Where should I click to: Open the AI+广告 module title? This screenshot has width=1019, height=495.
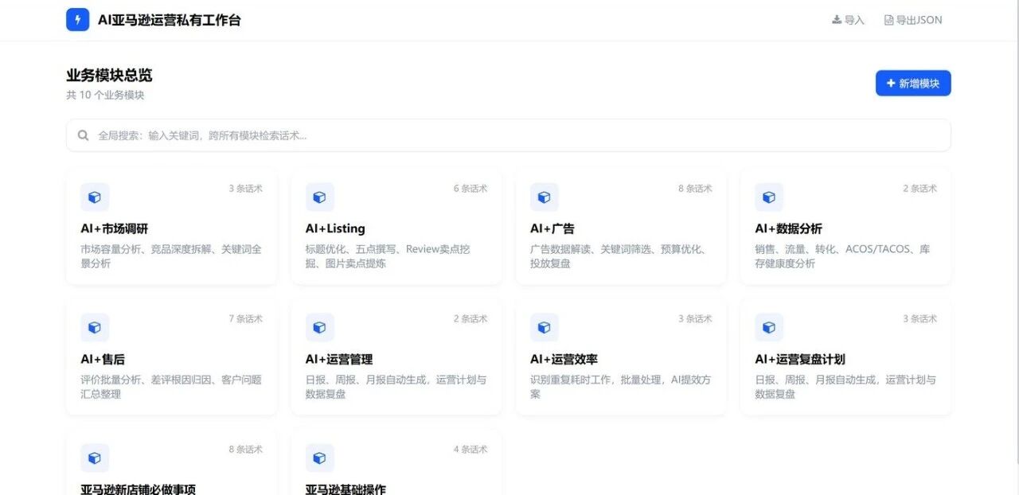(x=552, y=228)
